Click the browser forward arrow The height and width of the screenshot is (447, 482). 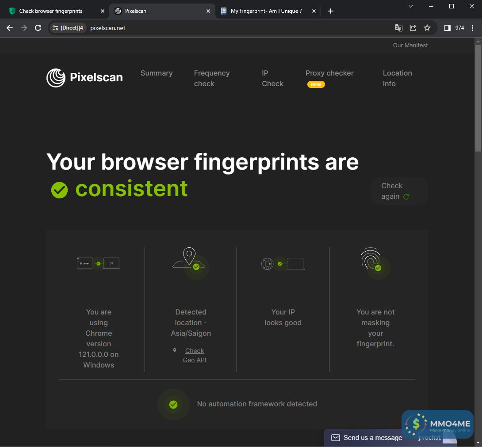(24, 28)
